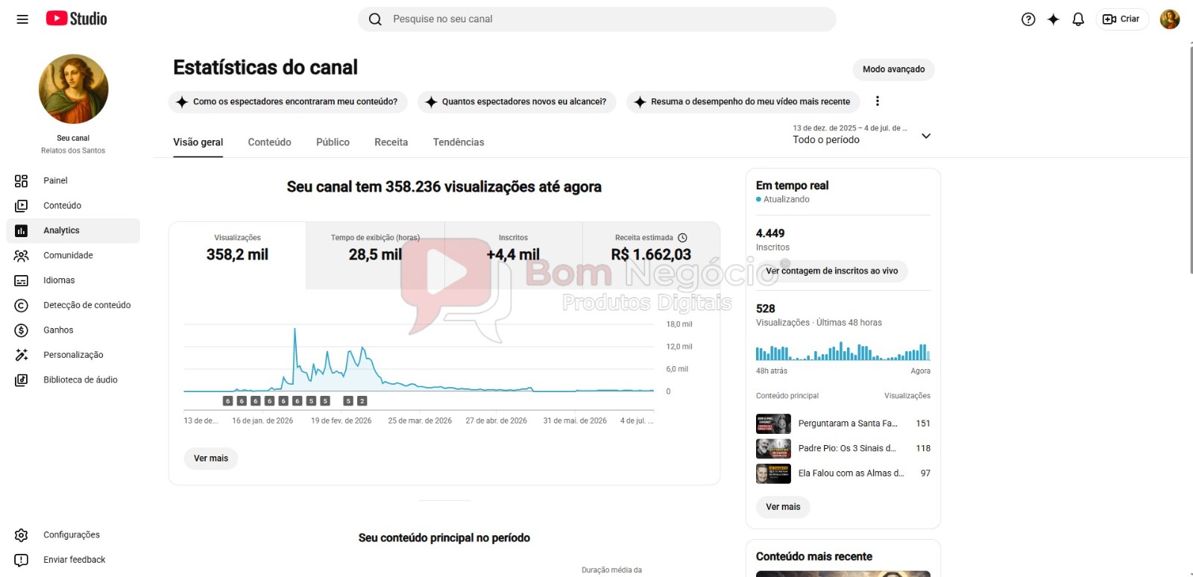Image resolution: width=1193 pixels, height=577 pixels.
Task: Click the 'Ela Falou com as Almas d...' title
Action: pos(851,473)
